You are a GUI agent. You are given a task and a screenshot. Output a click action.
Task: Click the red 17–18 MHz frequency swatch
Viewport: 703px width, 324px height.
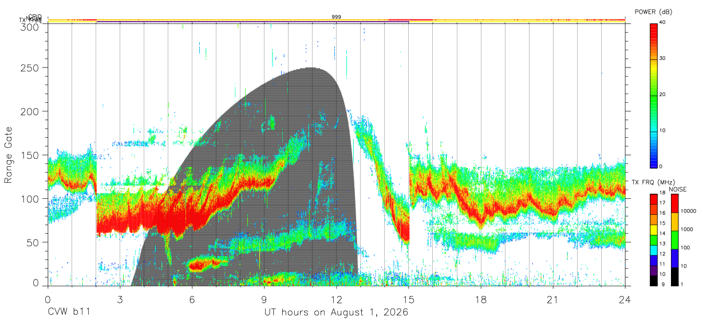[x=654, y=199]
